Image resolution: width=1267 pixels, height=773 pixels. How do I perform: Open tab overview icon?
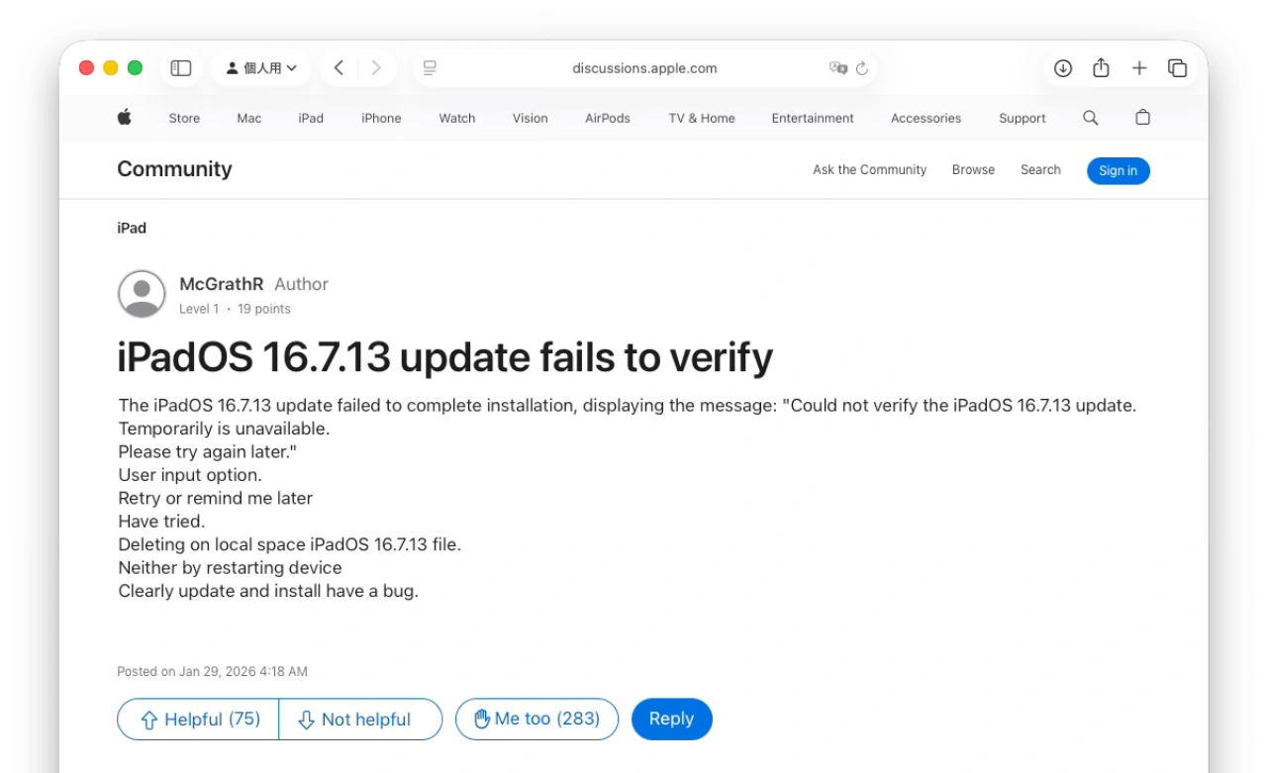(x=1177, y=67)
